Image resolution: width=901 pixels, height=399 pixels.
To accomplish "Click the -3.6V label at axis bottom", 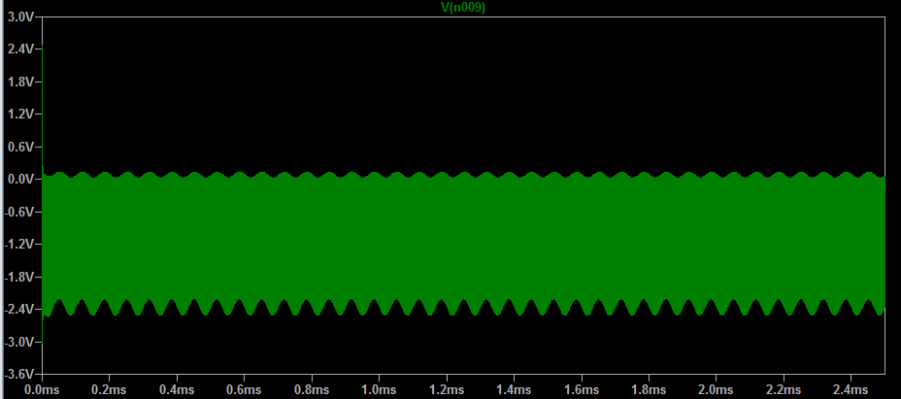I will [x=18, y=374].
